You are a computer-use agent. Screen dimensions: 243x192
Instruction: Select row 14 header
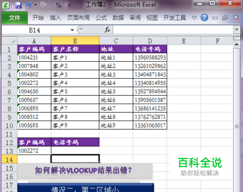point(9,159)
